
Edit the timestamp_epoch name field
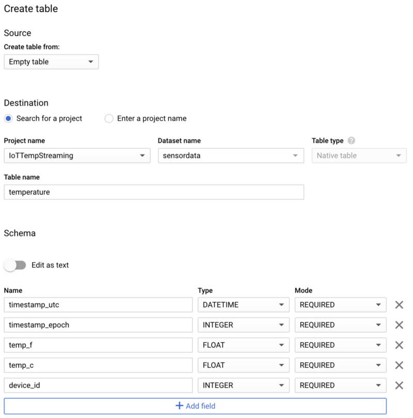(98, 325)
